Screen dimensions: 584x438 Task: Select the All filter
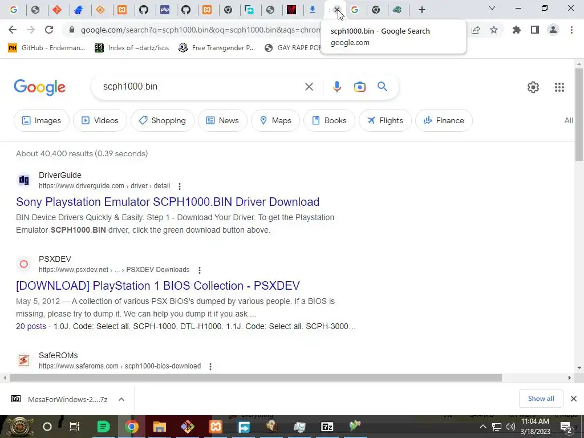[569, 120]
